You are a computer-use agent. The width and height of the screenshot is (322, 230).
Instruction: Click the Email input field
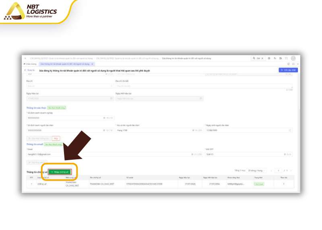115,155
